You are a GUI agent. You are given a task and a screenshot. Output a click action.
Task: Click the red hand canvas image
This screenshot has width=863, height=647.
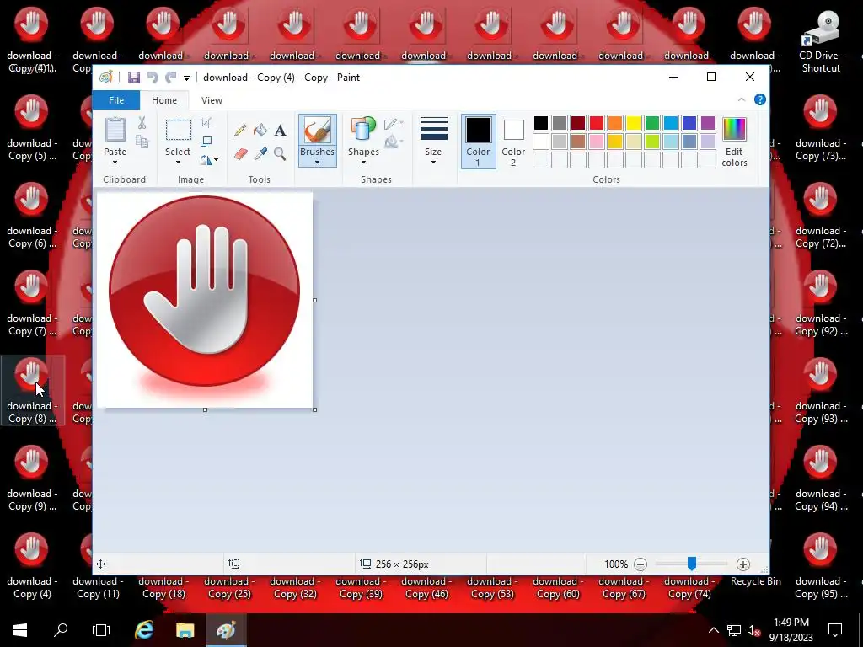pos(205,300)
